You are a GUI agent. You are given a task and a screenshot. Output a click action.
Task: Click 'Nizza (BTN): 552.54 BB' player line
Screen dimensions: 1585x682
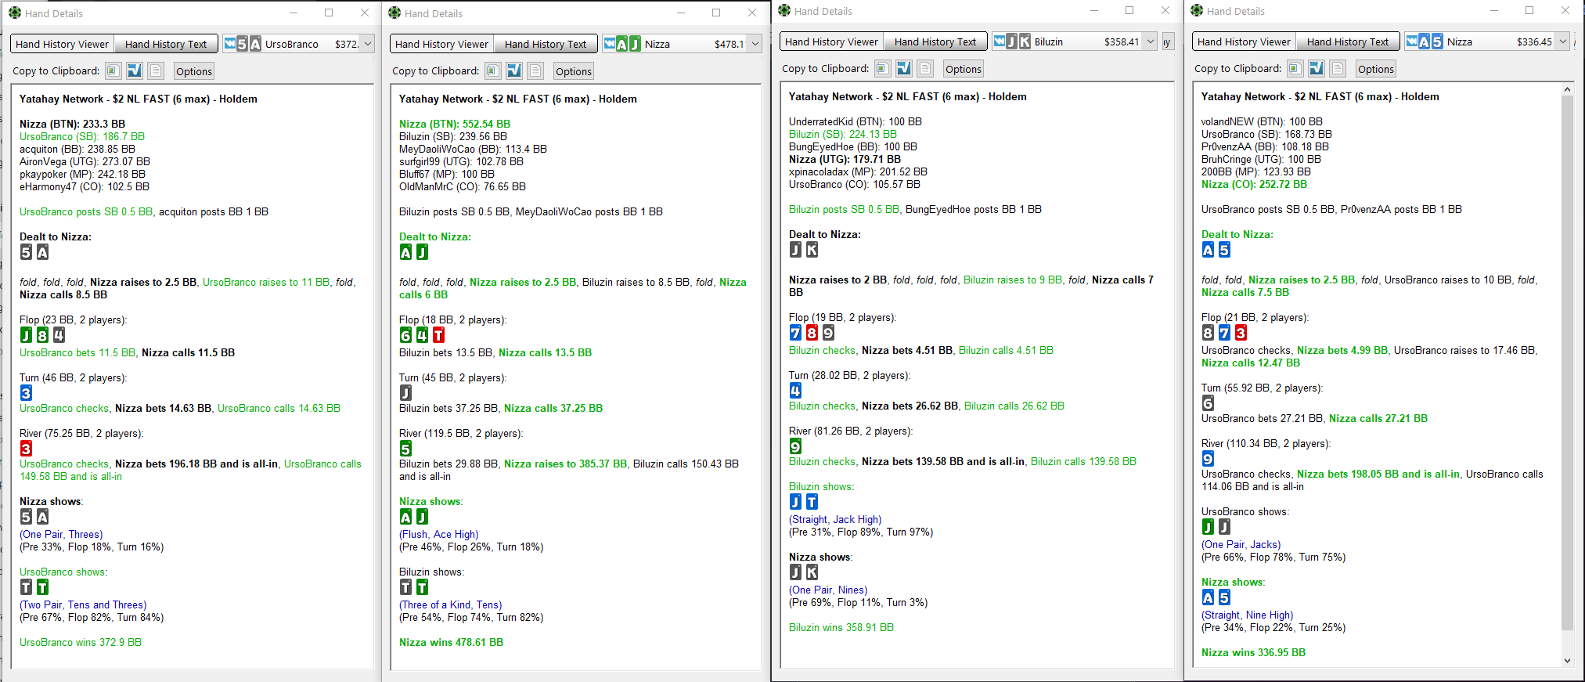[x=455, y=124]
